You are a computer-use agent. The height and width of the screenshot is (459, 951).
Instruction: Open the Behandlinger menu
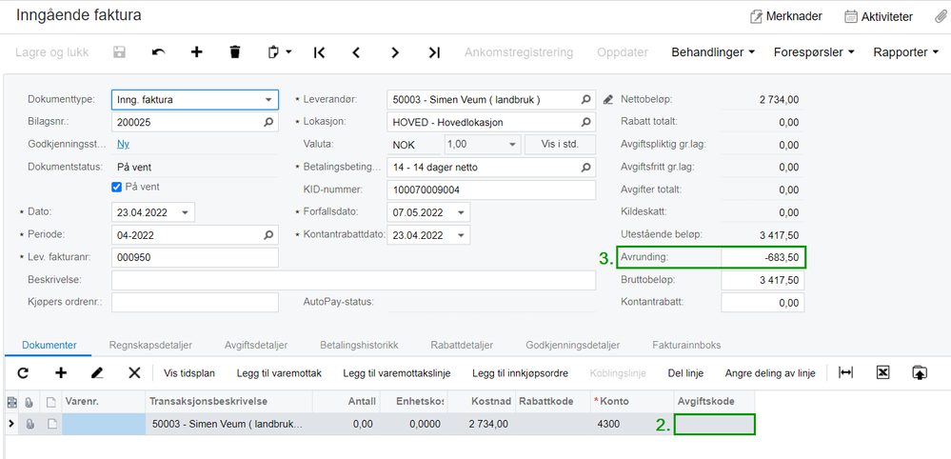click(713, 52)
